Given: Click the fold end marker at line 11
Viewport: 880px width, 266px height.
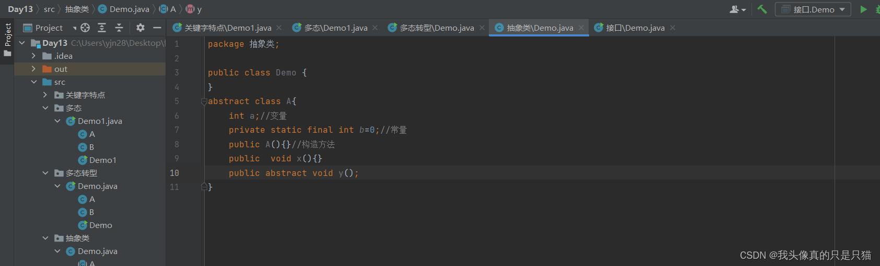Looking at the screenshot, I should coord(204,187).
